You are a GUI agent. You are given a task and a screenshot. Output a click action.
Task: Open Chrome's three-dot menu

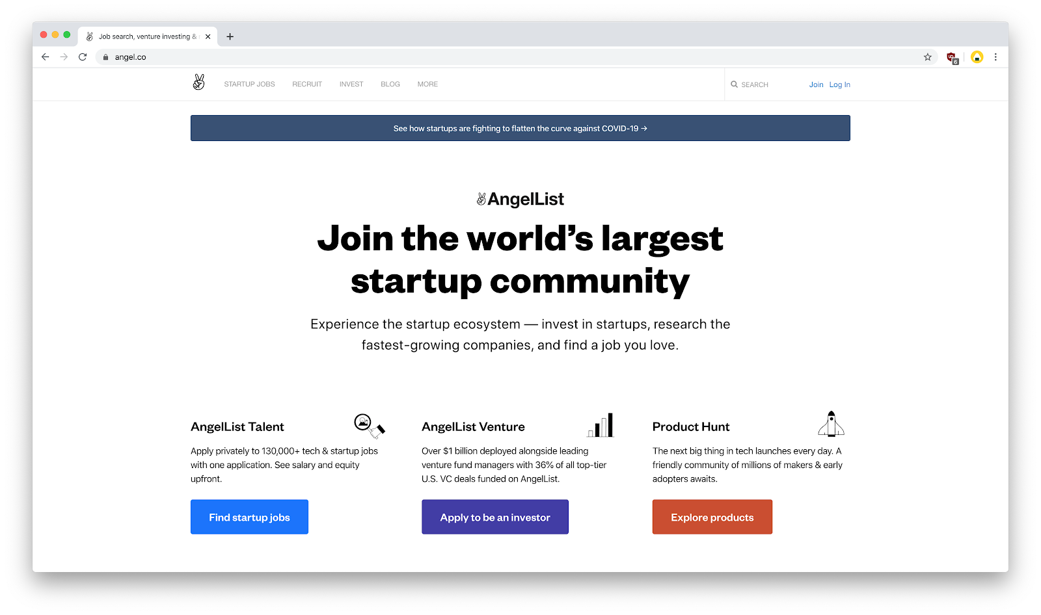[995, 57]
